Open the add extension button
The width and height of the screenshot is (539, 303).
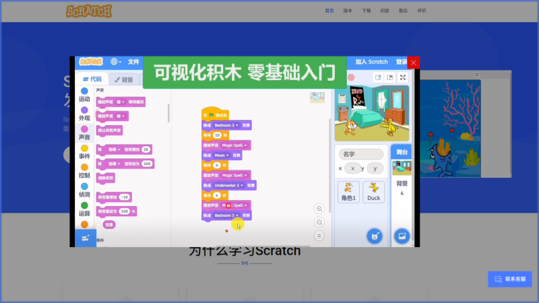click(x=86, y=238)
